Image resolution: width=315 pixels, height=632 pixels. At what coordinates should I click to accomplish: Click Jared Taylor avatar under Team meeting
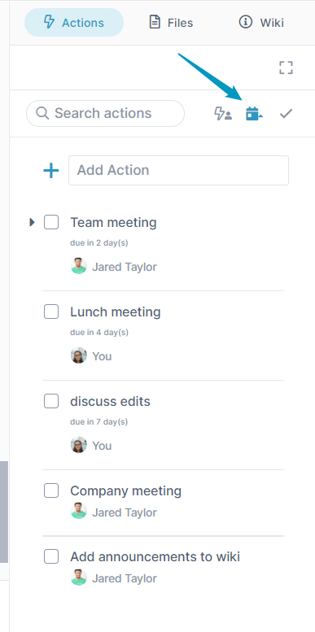click(x=79, y=267)
